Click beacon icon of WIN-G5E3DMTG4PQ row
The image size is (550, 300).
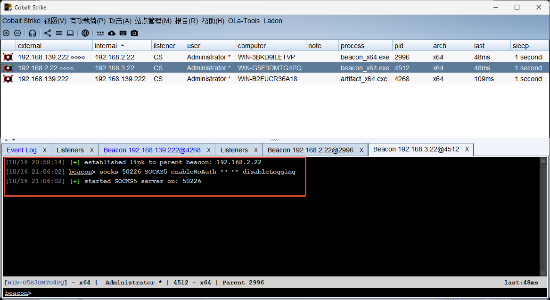click(x=8, y=68)
